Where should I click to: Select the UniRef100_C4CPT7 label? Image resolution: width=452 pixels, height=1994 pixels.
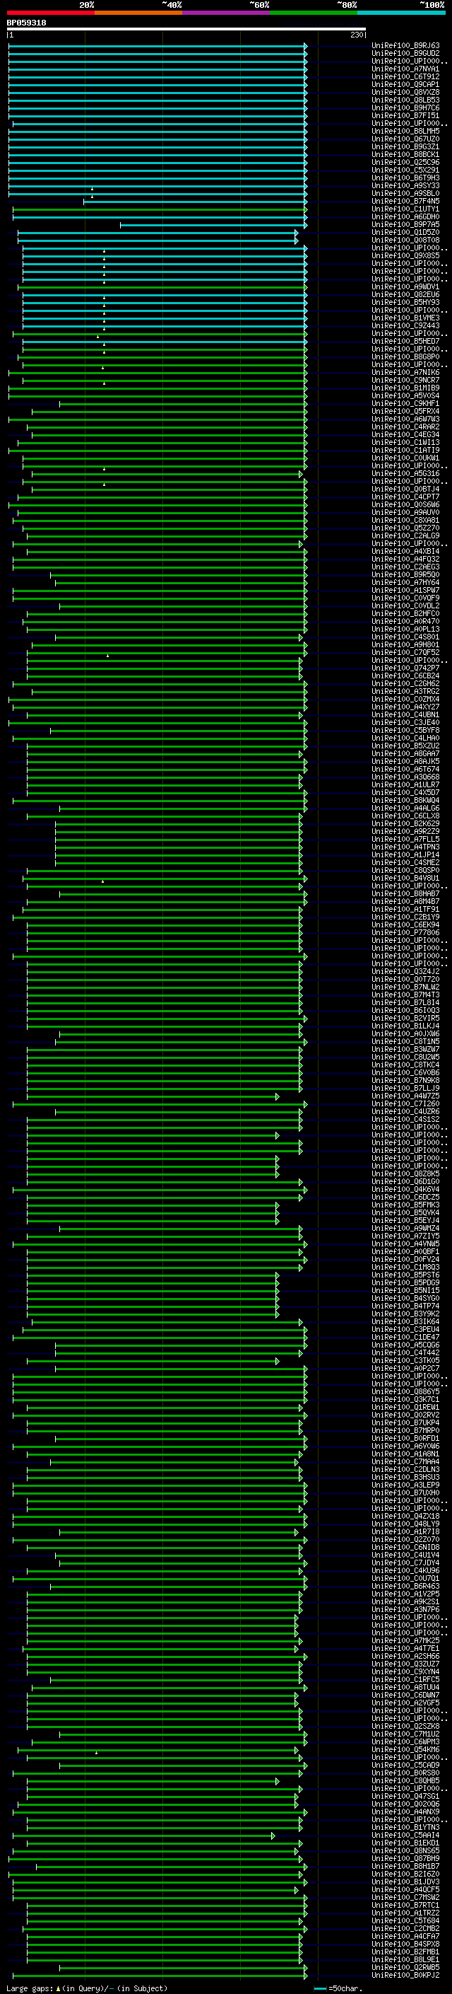click(405, 497)
